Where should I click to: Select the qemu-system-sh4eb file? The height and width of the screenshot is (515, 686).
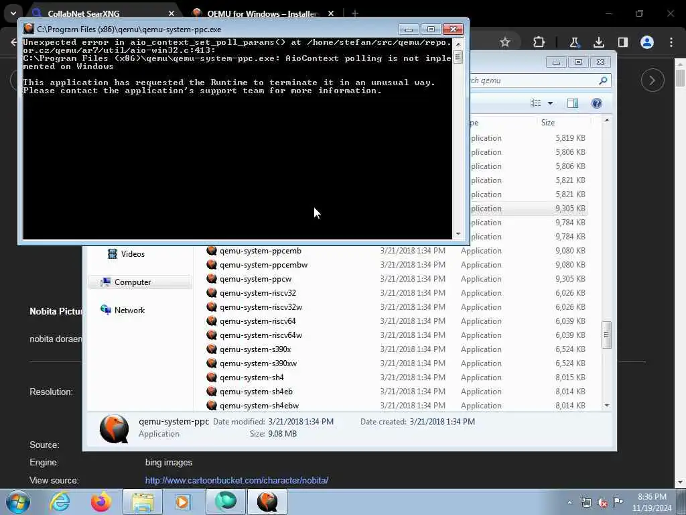point(256,392)
